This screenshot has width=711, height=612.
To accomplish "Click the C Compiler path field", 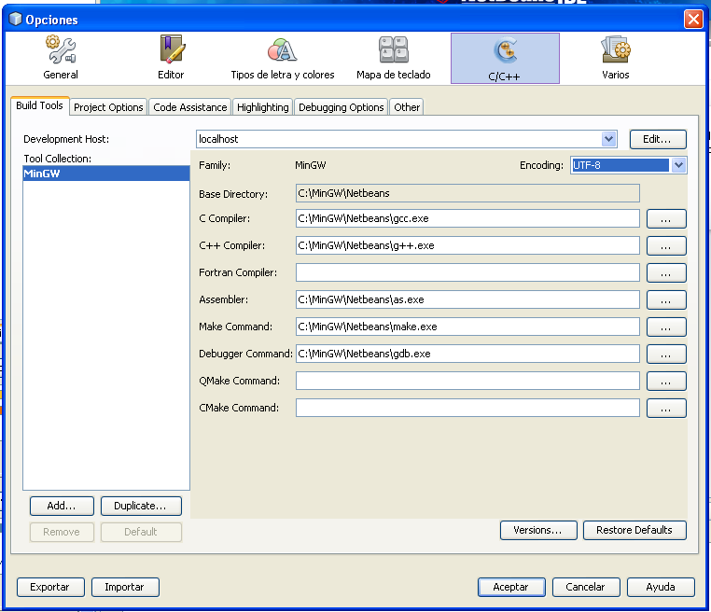I will coord(467,218).
